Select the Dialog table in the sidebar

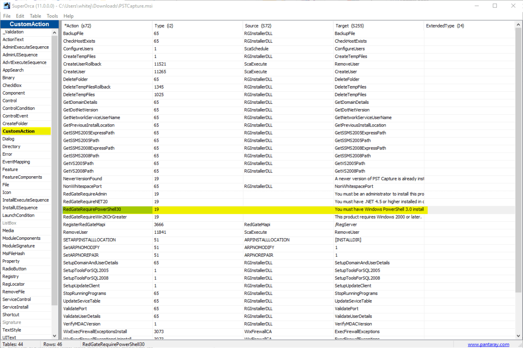pos(13,139)
